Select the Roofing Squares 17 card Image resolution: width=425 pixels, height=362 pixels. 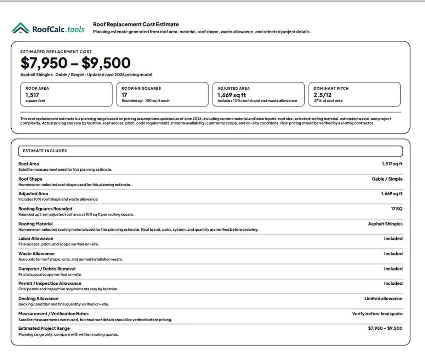coord(163,94)
